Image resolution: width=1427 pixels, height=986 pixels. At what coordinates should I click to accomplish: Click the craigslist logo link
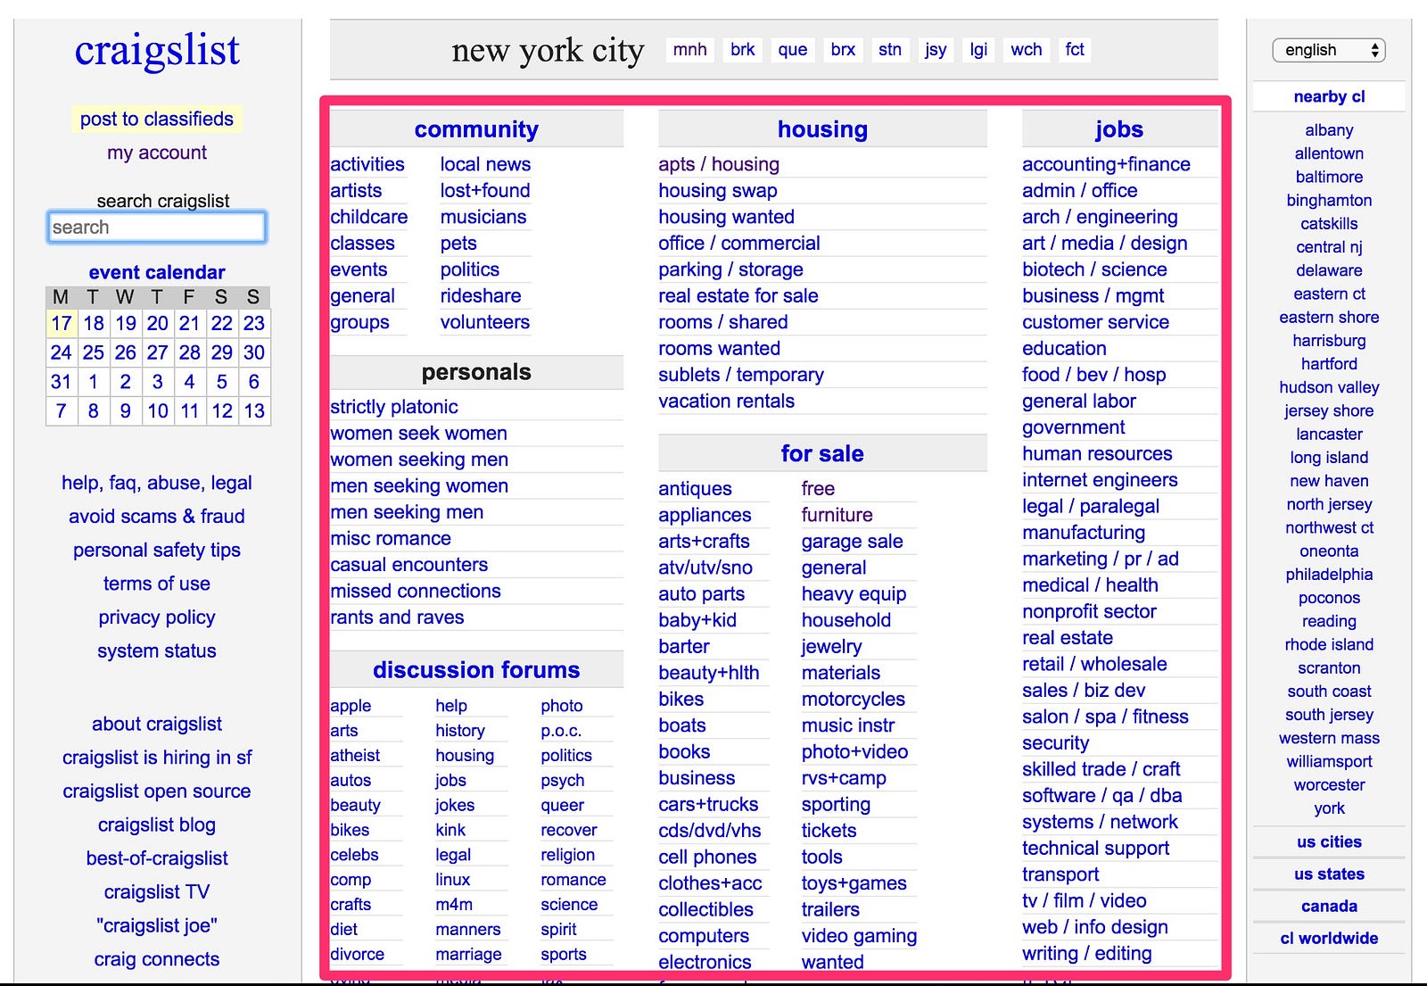tap(157, 50)
